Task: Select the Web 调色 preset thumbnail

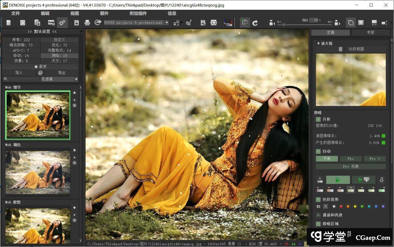Action: [38, 172]
